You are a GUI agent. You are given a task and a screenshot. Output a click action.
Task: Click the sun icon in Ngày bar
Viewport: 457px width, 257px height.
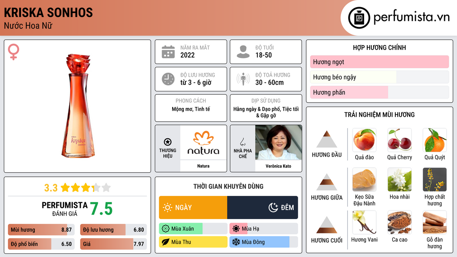pos(168,207)
